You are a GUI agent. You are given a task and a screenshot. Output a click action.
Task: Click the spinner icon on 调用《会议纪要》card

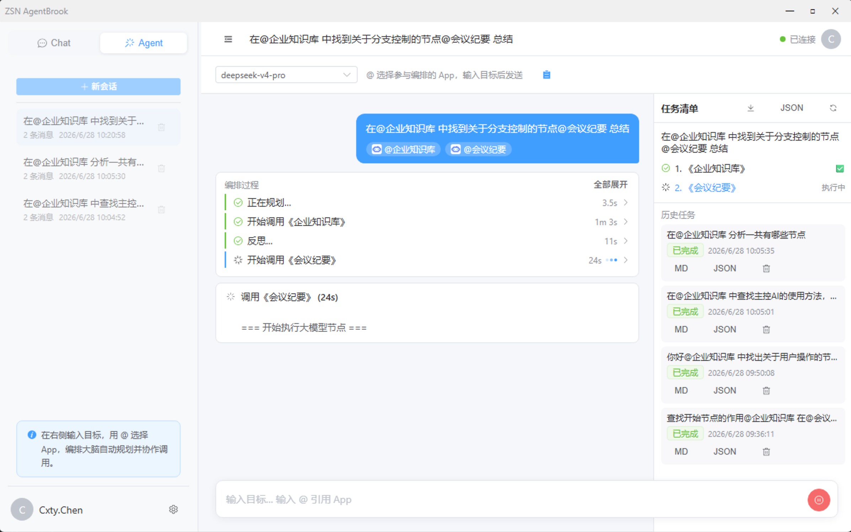coord(231,297)
